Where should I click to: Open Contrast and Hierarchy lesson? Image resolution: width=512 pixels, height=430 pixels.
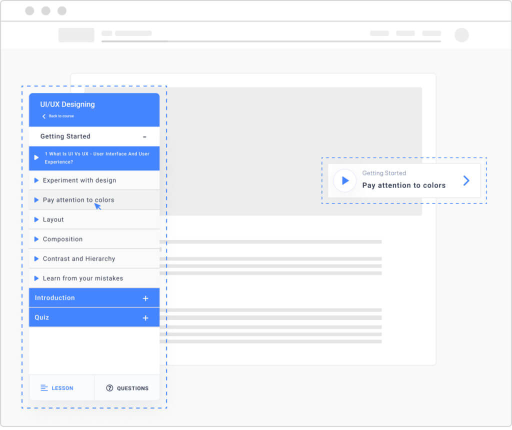[x=94, y=258]
